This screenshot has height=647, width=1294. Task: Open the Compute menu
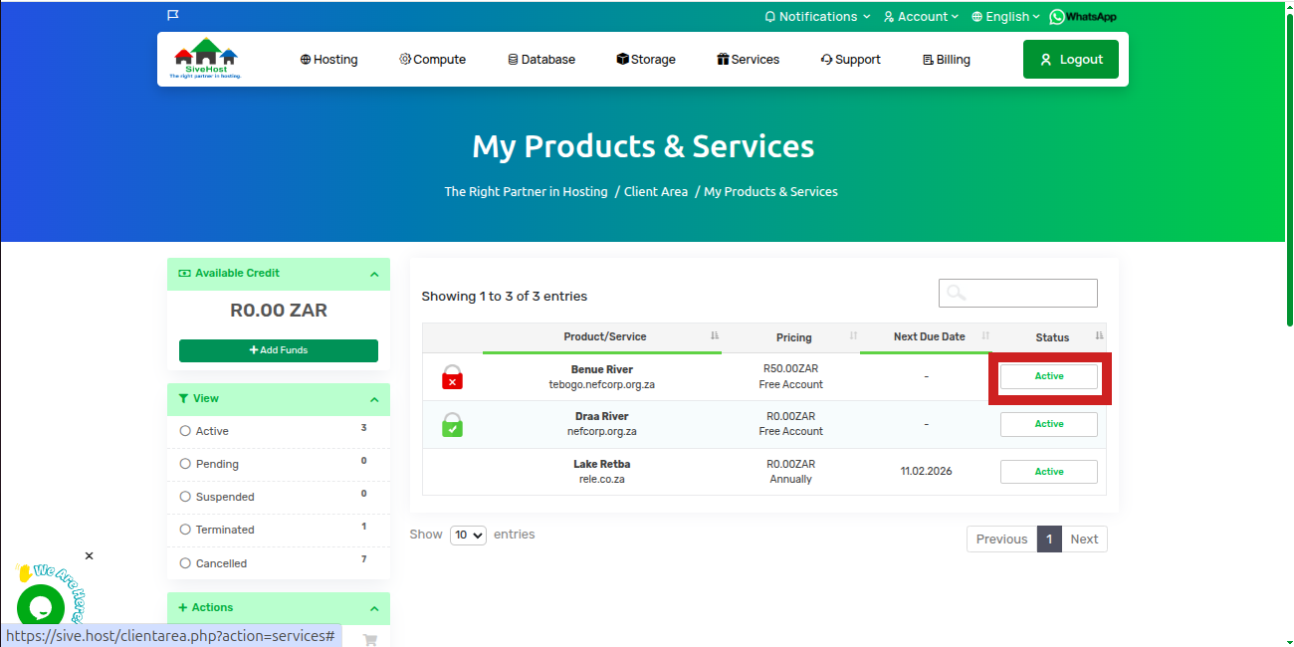432,60
